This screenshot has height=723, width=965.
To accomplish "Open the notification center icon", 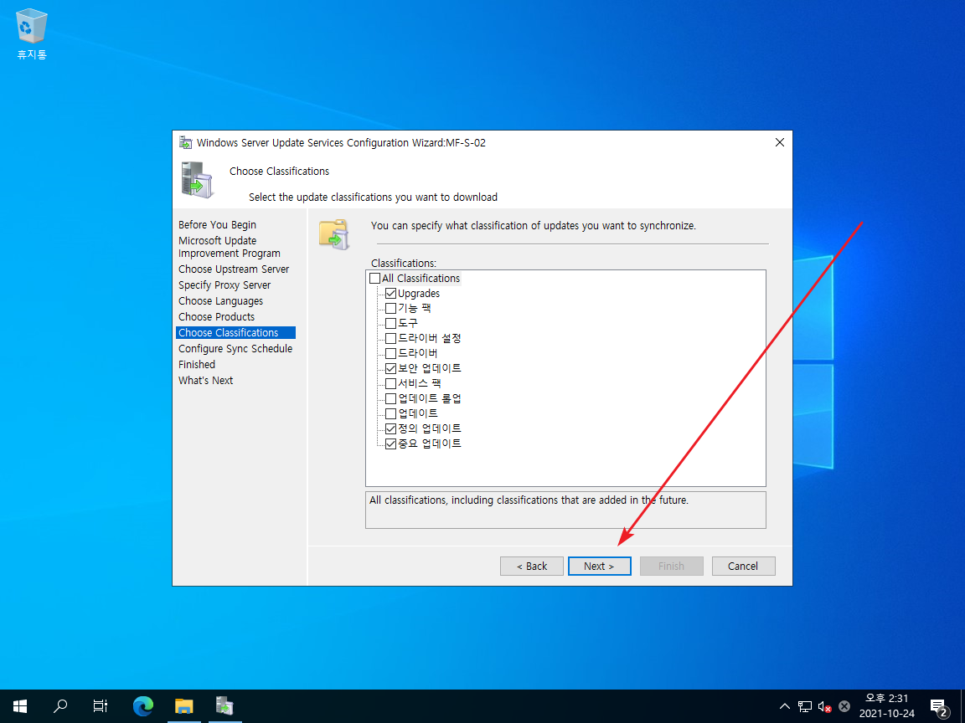I will (x=938, y=707).
